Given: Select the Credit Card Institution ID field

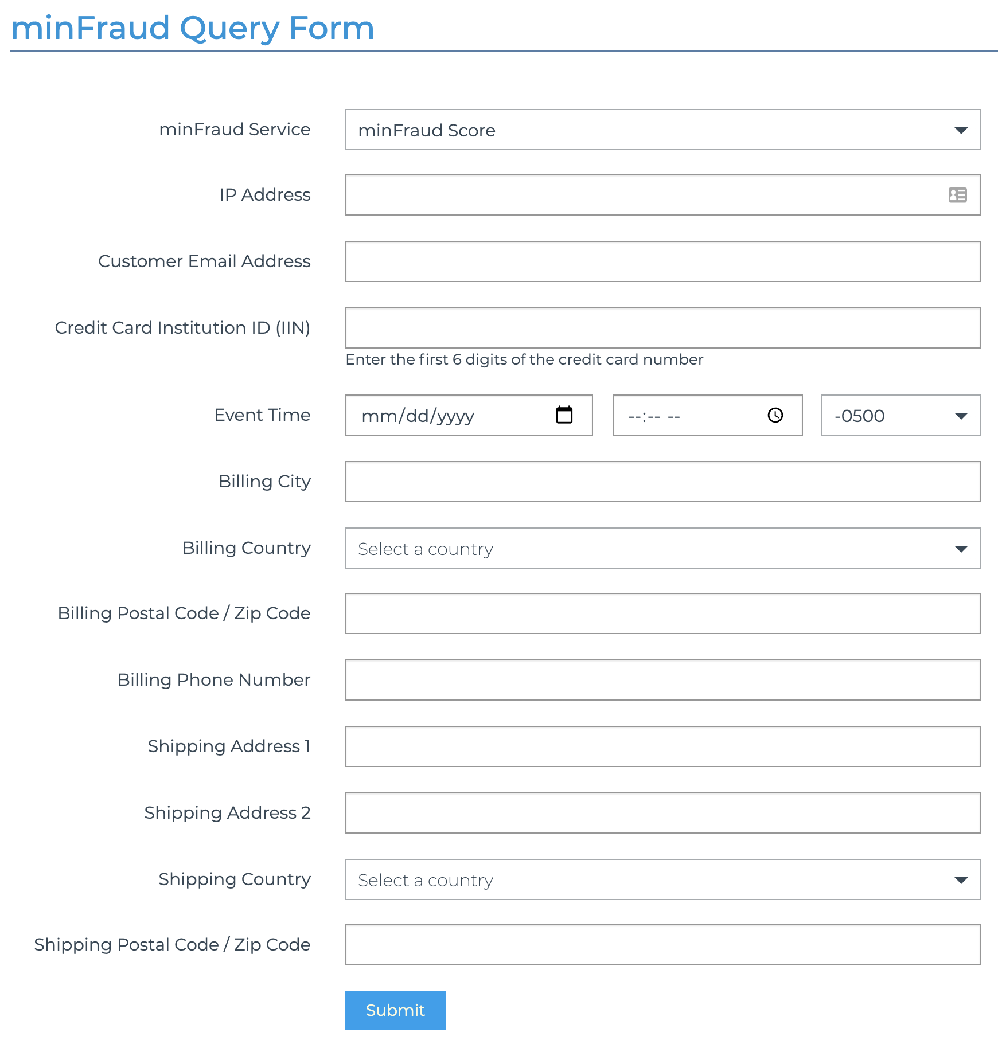Looking at the screenshot, I should coord(662,329).
